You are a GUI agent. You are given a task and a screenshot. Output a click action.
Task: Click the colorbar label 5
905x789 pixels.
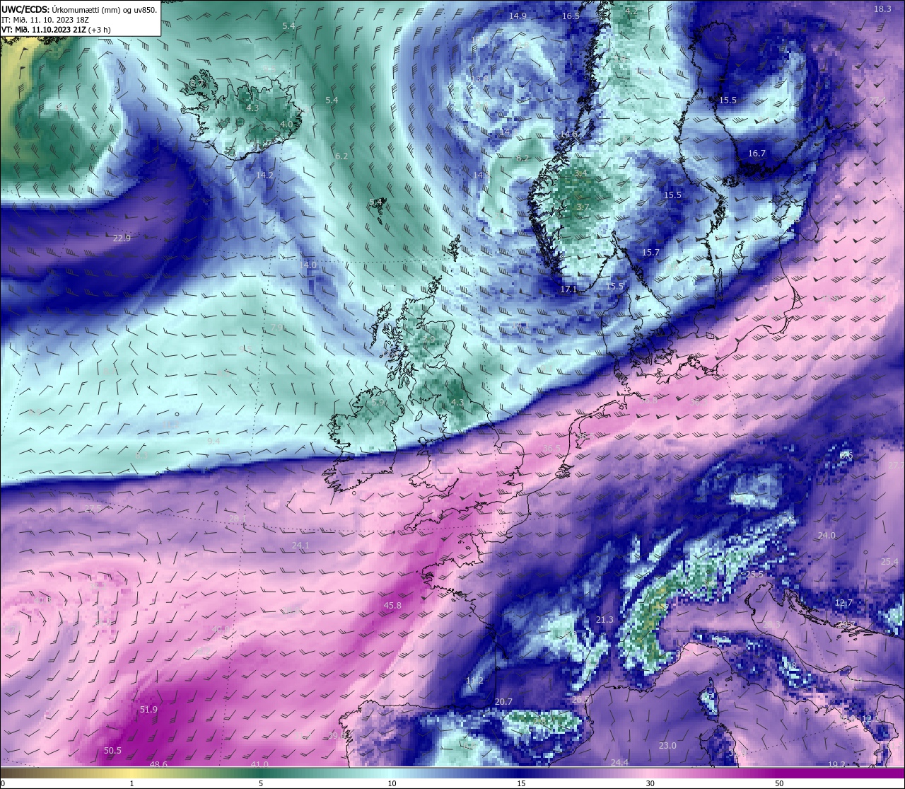pyautogui.click(x=261, y=783)
